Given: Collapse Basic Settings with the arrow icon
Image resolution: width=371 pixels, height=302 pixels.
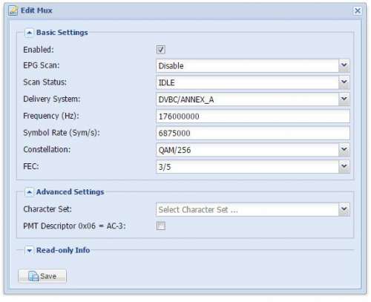Looking at the screenshot, I should pos(29,33).
